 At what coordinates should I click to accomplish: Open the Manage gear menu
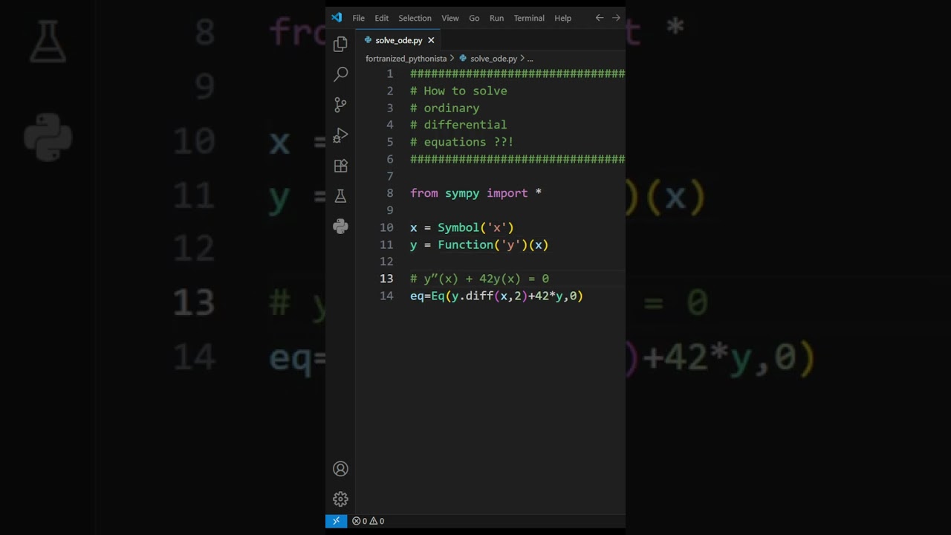pyautogui.click(x=340, y=499)
